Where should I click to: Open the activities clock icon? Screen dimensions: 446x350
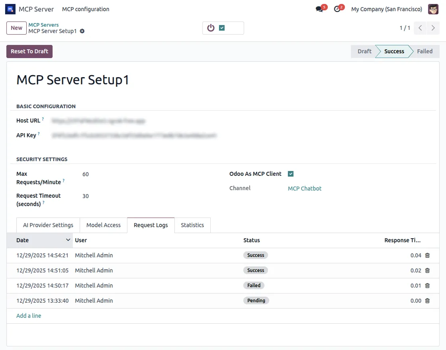click(337, 9)
